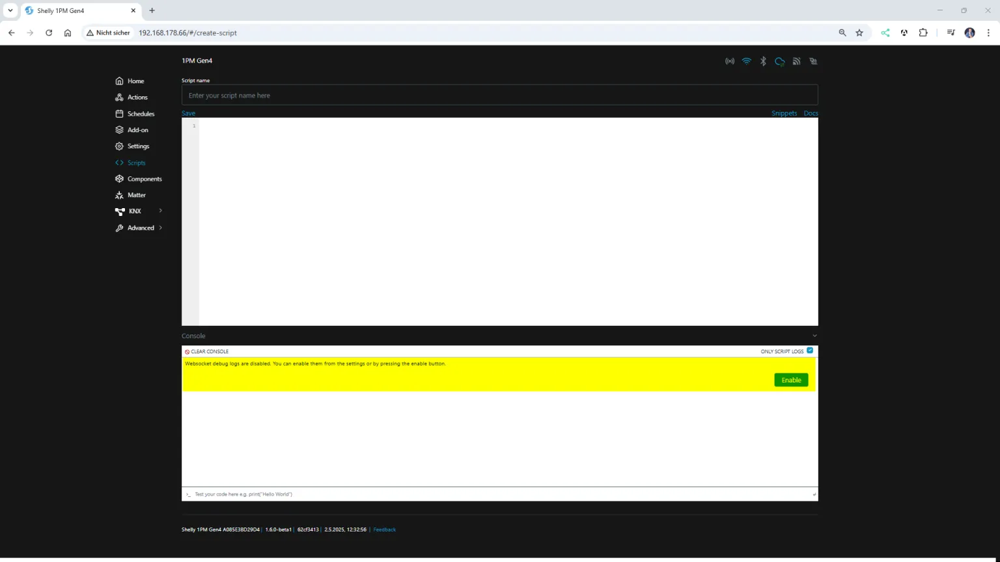Open device Settings from the sidebar
The image size is (1000, 562).
click(x=138, y=146)
